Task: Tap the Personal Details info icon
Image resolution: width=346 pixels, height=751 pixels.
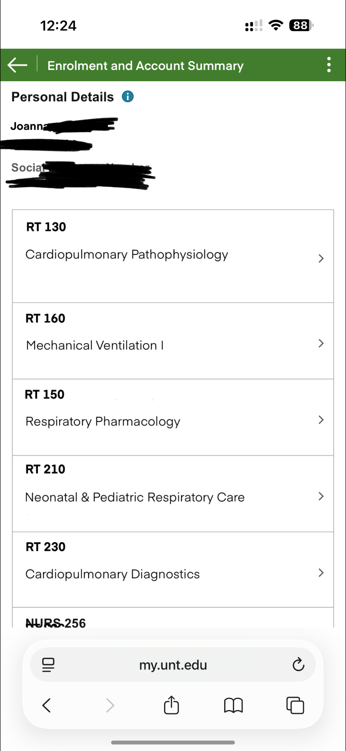Action: click(128, 97)
